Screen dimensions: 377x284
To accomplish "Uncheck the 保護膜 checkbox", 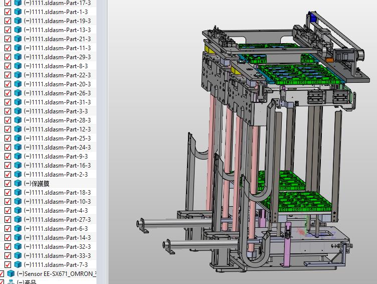I will point(8,184).
